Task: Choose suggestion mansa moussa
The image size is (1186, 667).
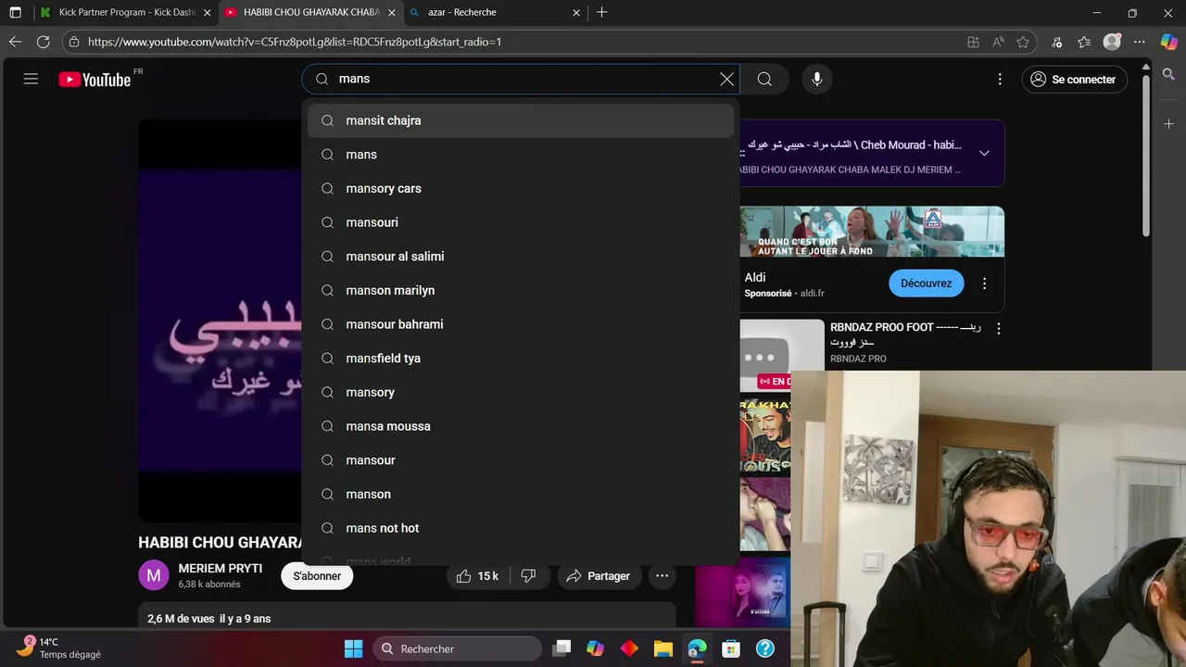Action: pos(521,426)
